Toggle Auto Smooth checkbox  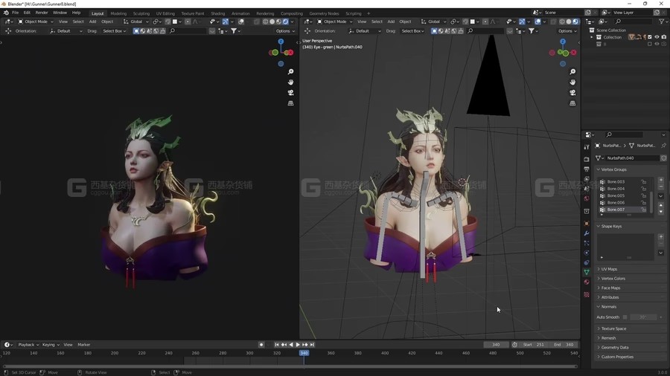pyautogui.click(x=625, y=317)
